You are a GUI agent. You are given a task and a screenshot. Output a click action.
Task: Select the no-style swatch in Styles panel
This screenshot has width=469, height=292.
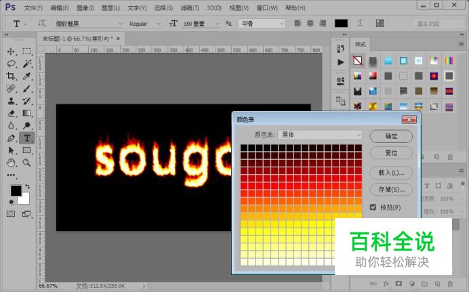coord(357,61)
